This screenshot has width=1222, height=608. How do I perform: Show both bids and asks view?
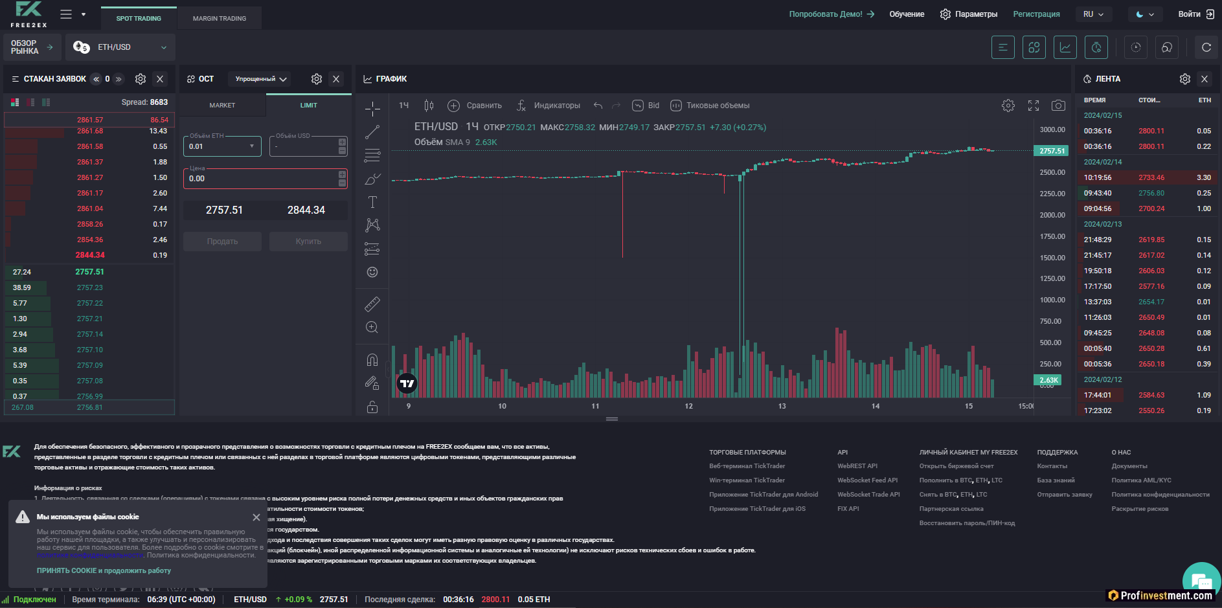(15, 102)
